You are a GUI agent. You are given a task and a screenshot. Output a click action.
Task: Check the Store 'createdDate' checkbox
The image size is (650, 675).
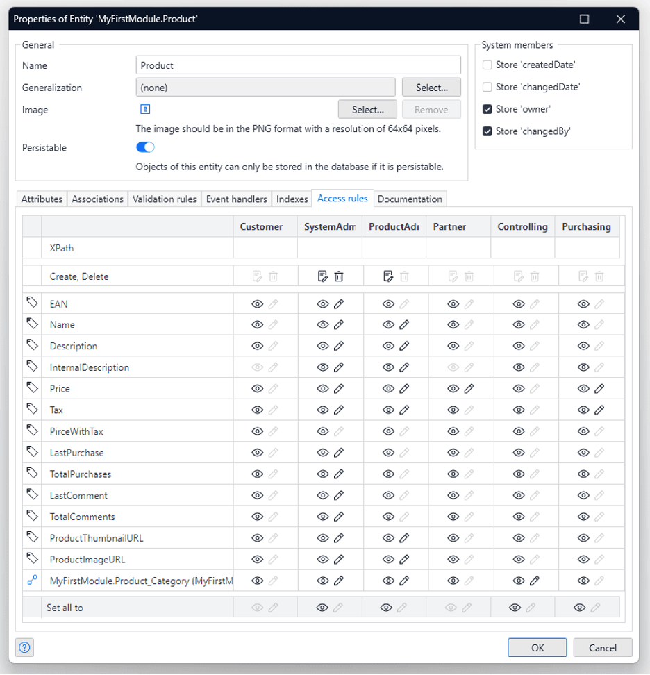coord(487,64)
